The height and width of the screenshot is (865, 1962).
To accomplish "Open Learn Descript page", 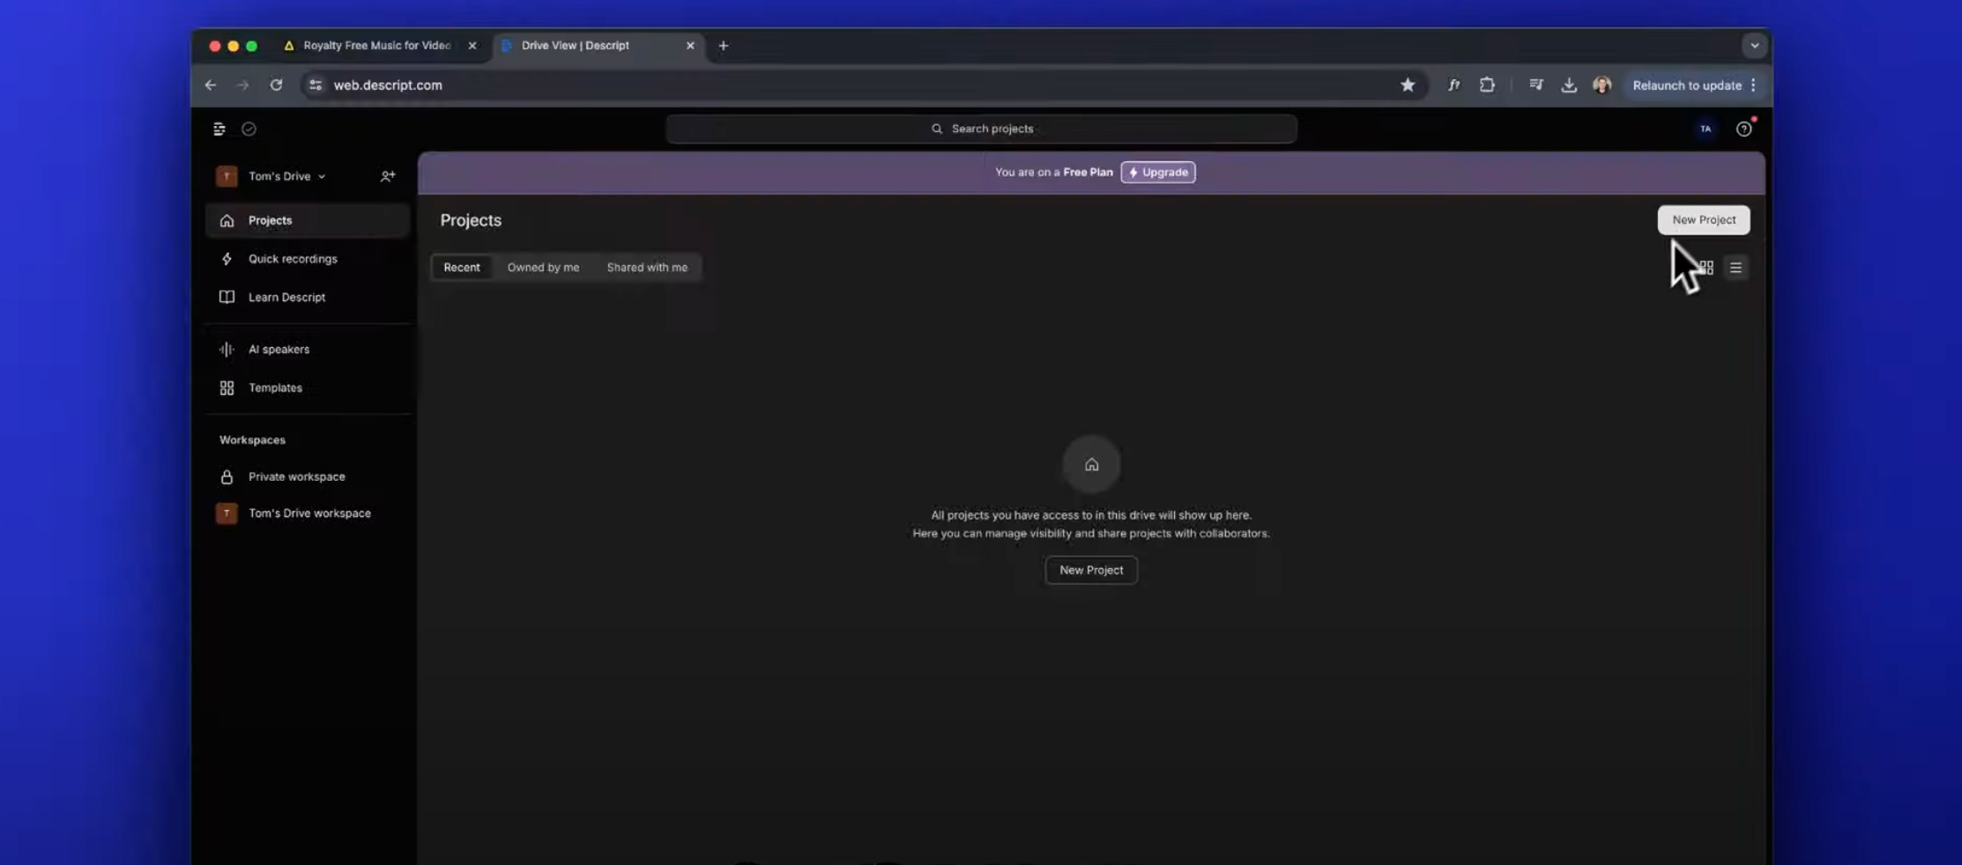I will pyautogui.click(x=308, y=297).
